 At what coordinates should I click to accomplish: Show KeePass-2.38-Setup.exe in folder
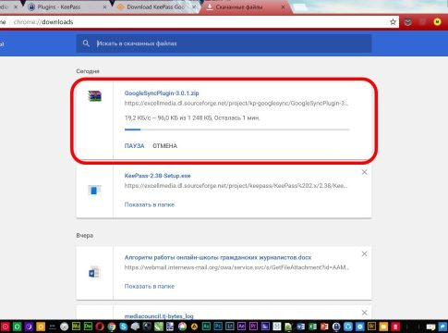(x=150, y=204)
